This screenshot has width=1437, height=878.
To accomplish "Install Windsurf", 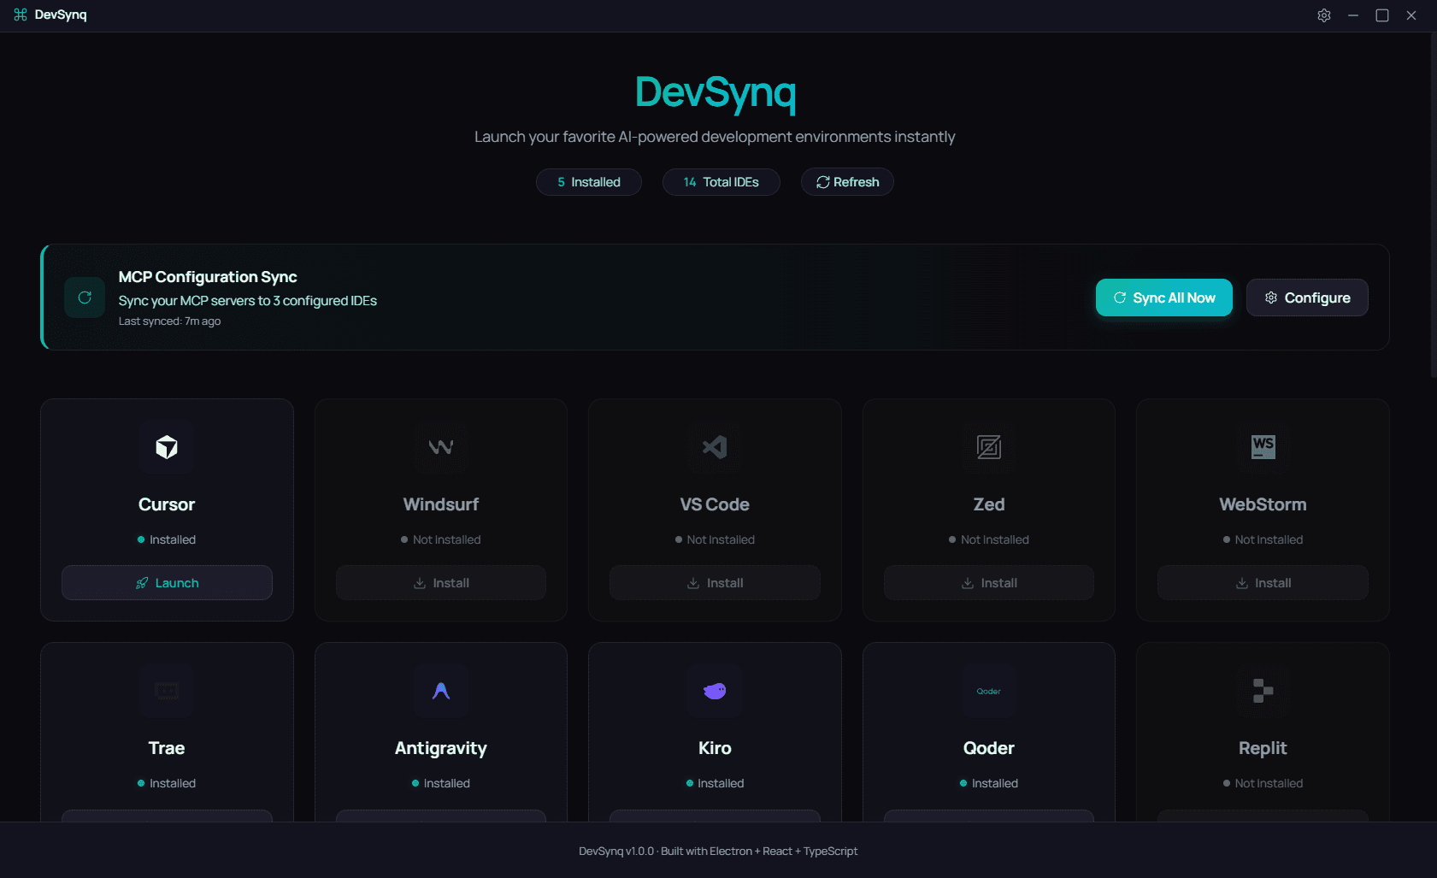I will tap(440, 582).
